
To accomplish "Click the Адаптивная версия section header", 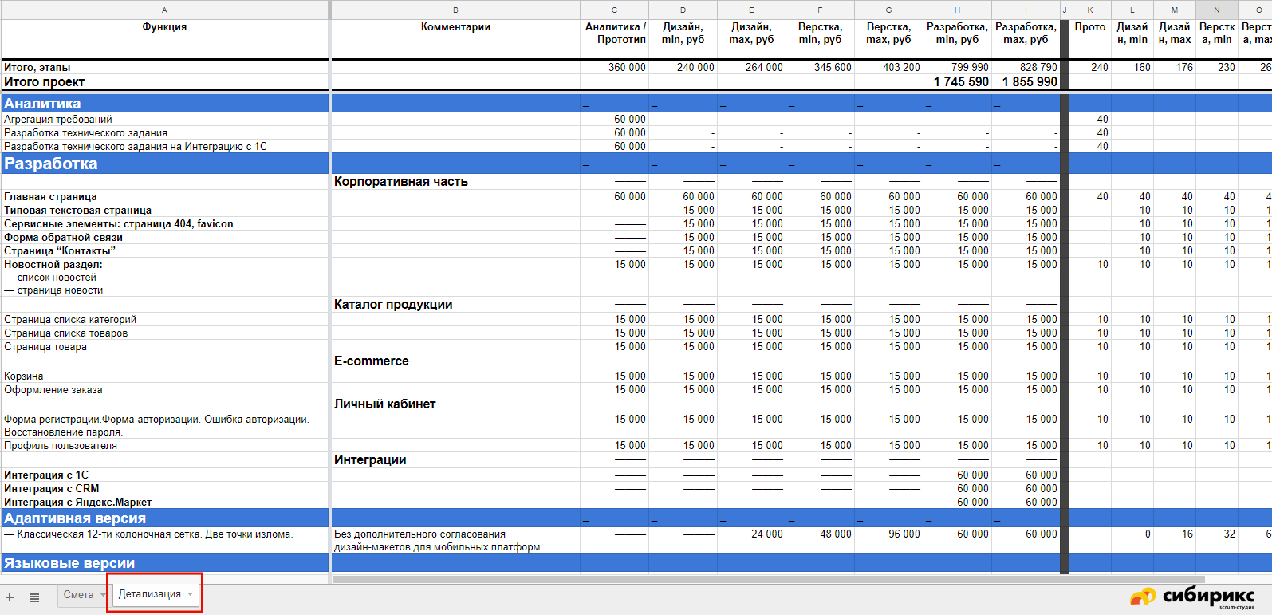I will pyautogui.click(x=164, y=518).
